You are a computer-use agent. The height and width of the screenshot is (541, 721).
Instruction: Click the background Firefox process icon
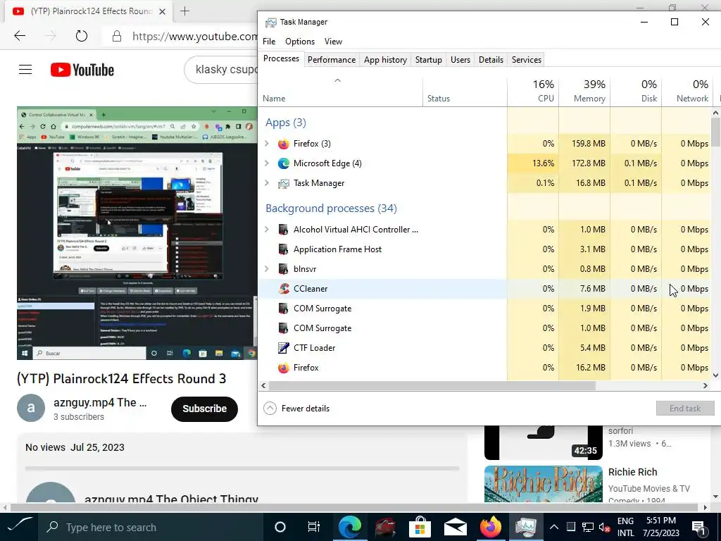point(284,368)
